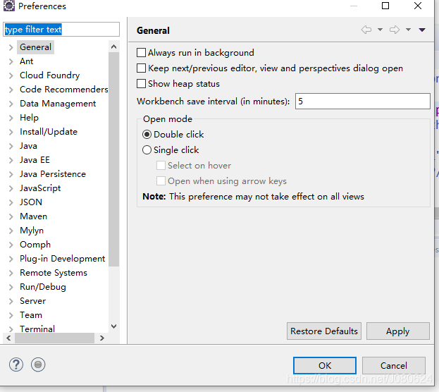Expand the Help tree node
Image resolution: width=439 pixels, height=392 pixels.
click(x=11, y=118)
